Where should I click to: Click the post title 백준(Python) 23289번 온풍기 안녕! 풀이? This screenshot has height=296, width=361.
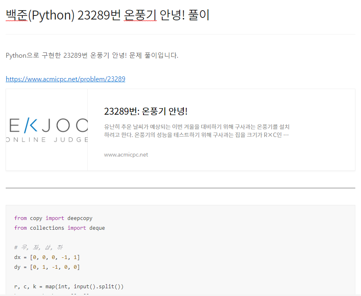[107, 15]
